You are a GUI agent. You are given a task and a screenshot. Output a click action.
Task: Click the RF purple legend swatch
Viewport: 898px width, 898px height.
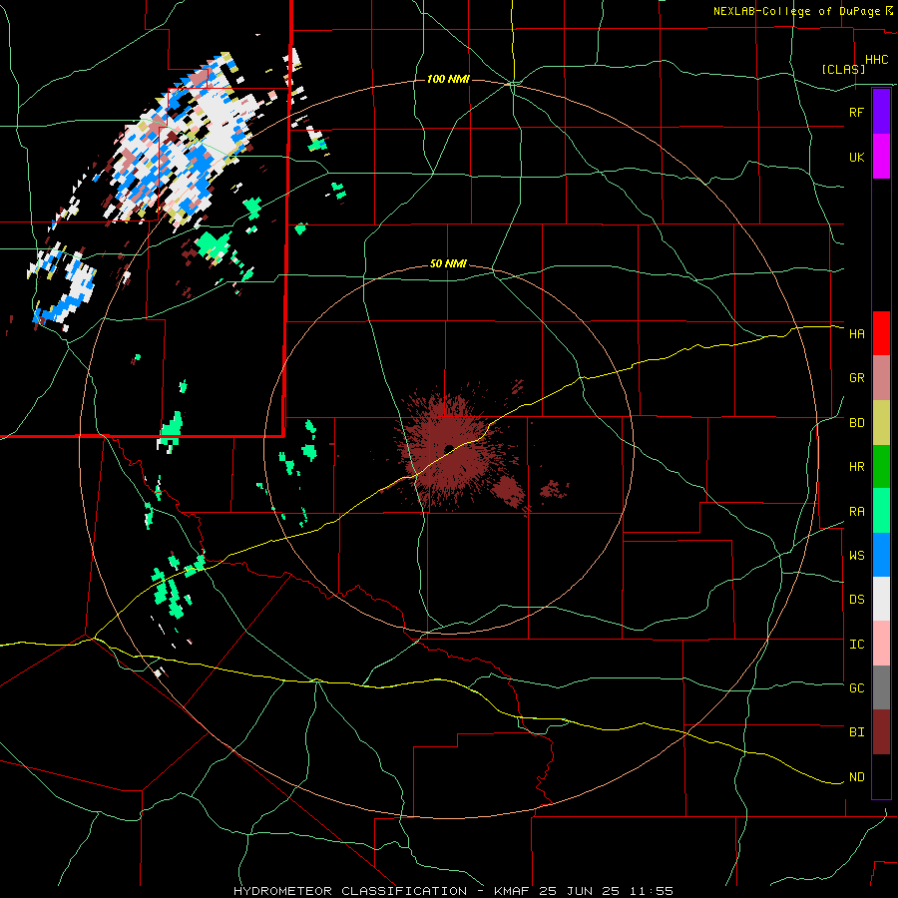[881, 112]
